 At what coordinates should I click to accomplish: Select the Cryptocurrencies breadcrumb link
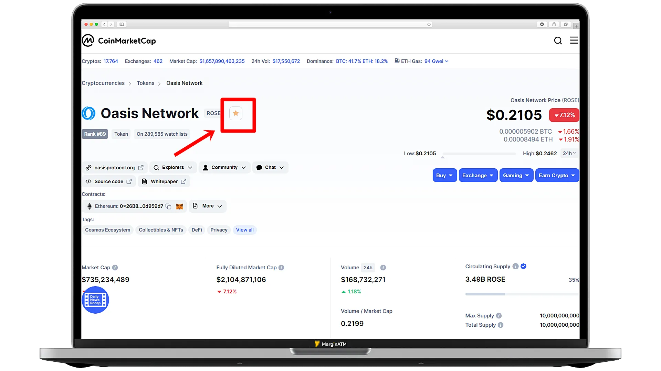103,83
